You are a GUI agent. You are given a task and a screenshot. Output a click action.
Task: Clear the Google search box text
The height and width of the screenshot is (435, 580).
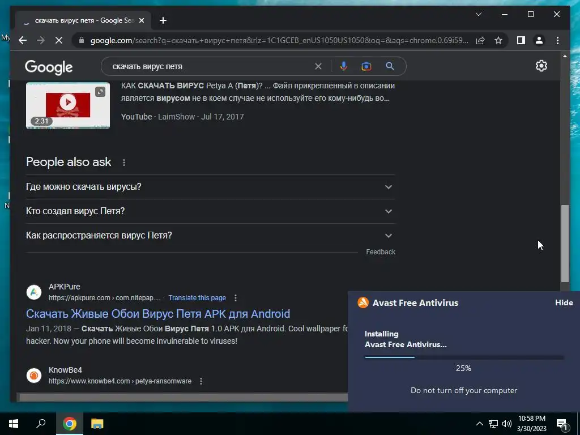point(318,67)
